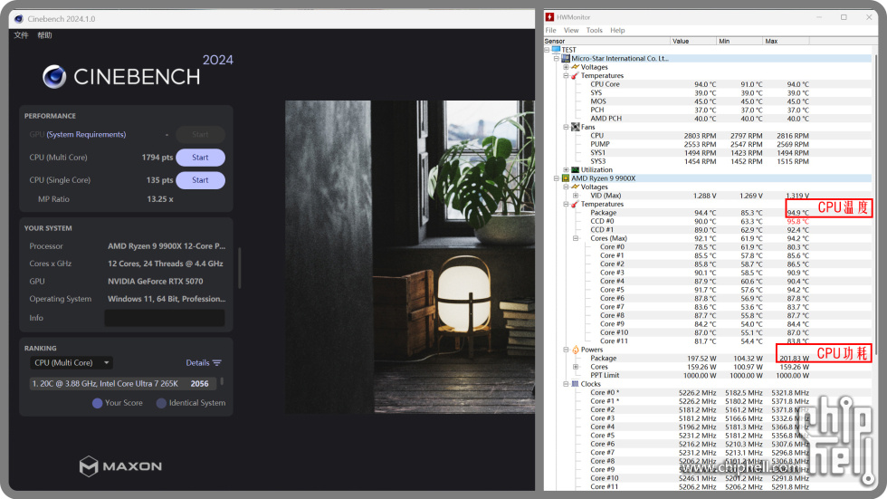Collapse the motherboard Temperatures node

point(566,75)
